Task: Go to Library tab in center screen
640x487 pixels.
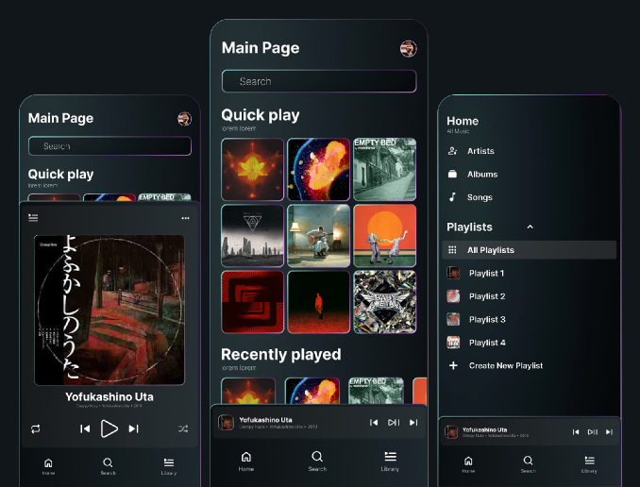Action: click(390, 462)
